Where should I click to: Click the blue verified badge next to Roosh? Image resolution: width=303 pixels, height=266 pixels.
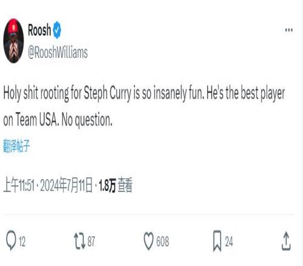[x=57, y=30]
